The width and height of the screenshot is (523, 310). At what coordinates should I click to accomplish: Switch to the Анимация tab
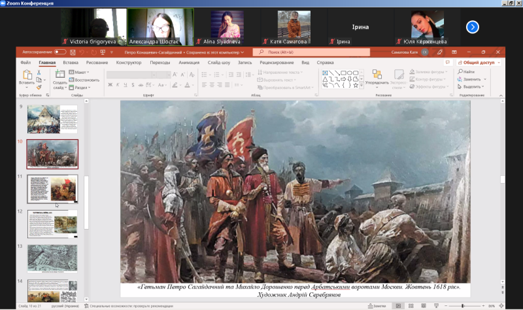(189, 62)
